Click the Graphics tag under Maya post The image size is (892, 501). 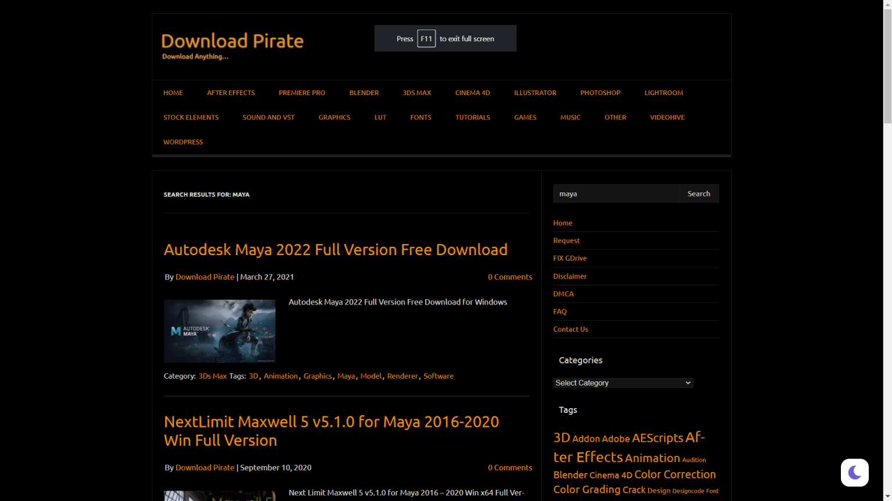point(318,376)
